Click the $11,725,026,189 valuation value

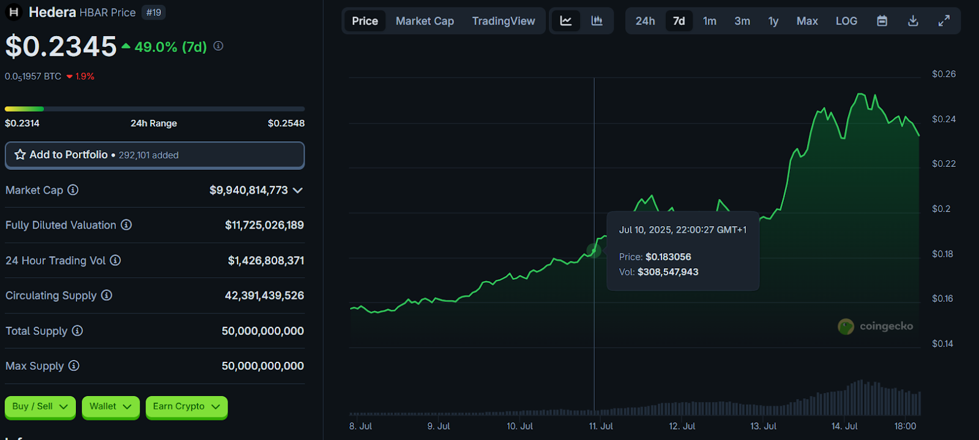(x=264, y=225)
